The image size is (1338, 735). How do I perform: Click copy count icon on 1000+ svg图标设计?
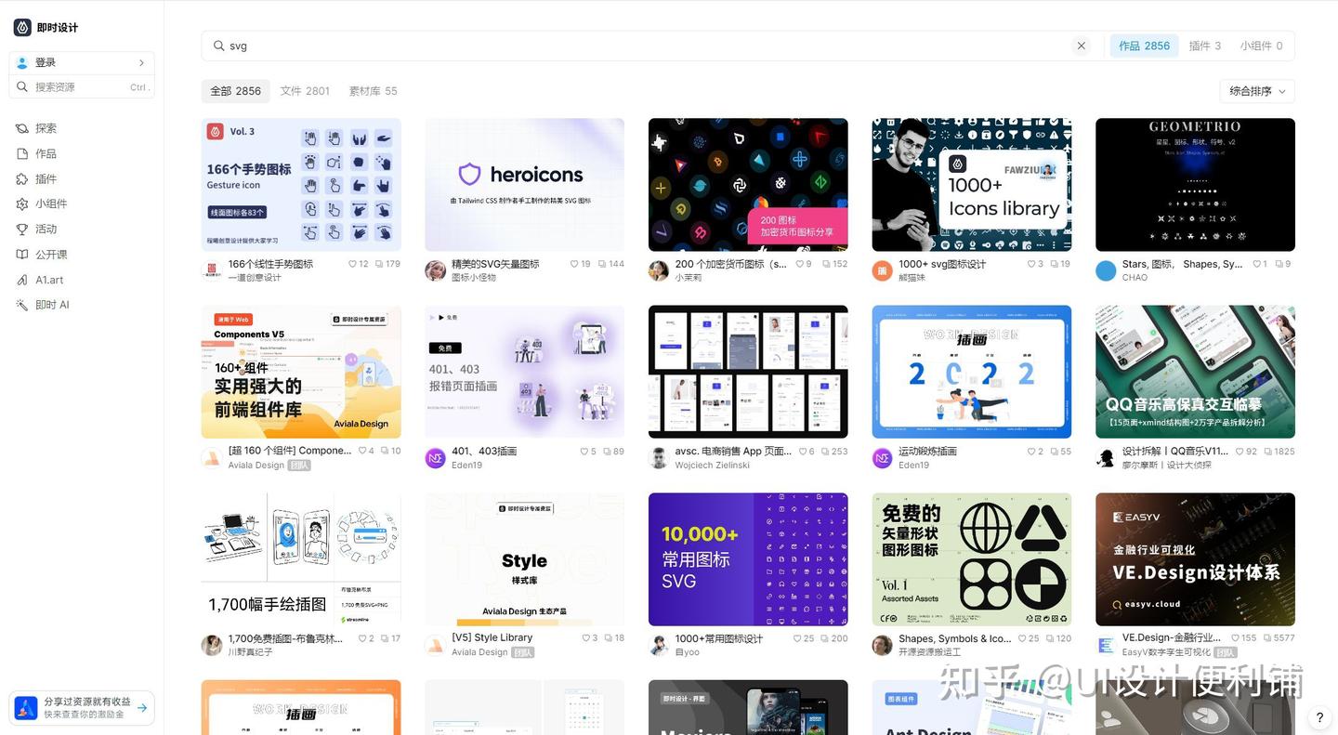tap(1054, 264)
